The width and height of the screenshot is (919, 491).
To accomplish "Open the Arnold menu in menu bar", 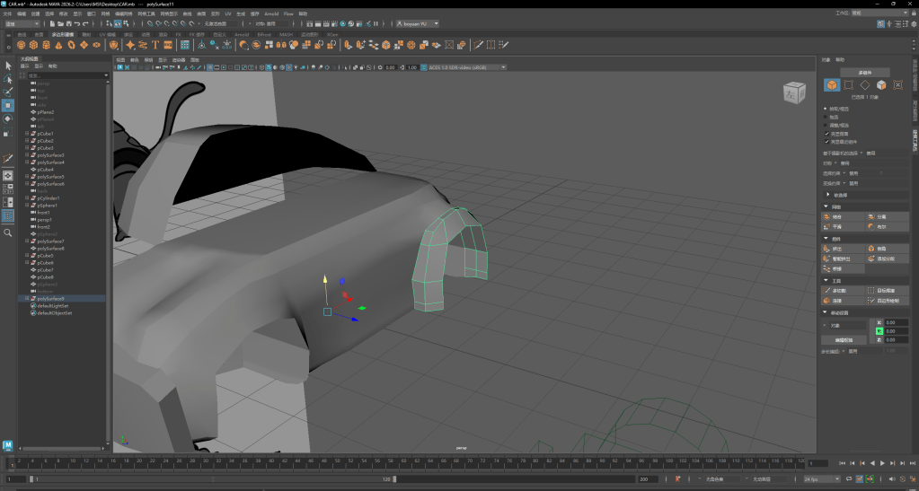I will 271,14.
